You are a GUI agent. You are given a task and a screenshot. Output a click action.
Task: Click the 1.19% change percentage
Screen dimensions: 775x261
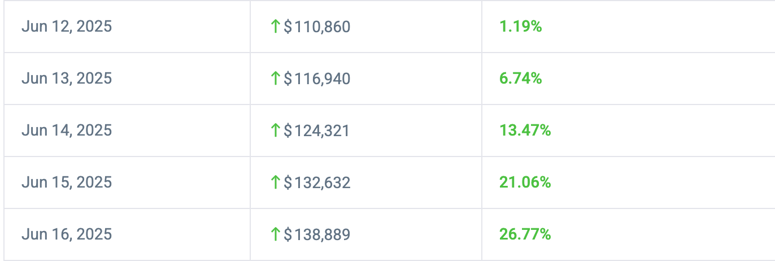coord(520,27)
